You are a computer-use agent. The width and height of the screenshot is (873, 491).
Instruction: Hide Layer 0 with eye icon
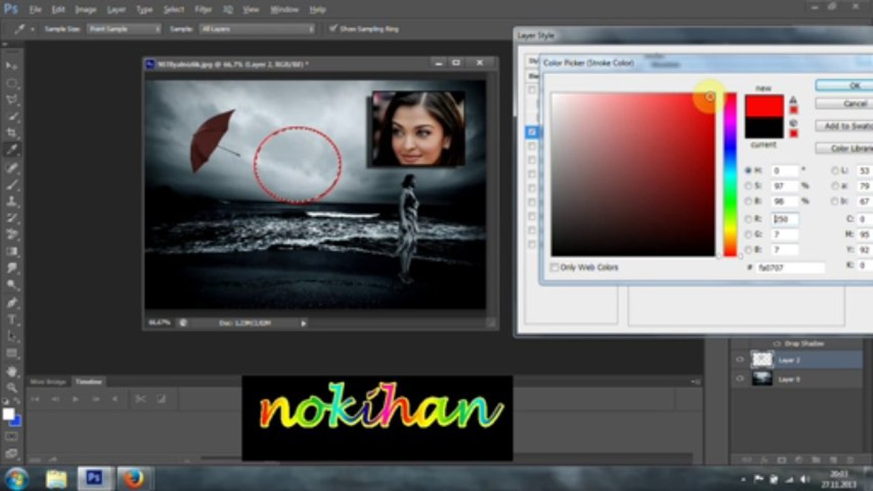pyautogui.click(x=739, y=378)
